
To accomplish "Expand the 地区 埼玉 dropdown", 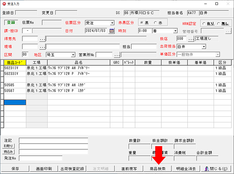I will pos(73,55).
